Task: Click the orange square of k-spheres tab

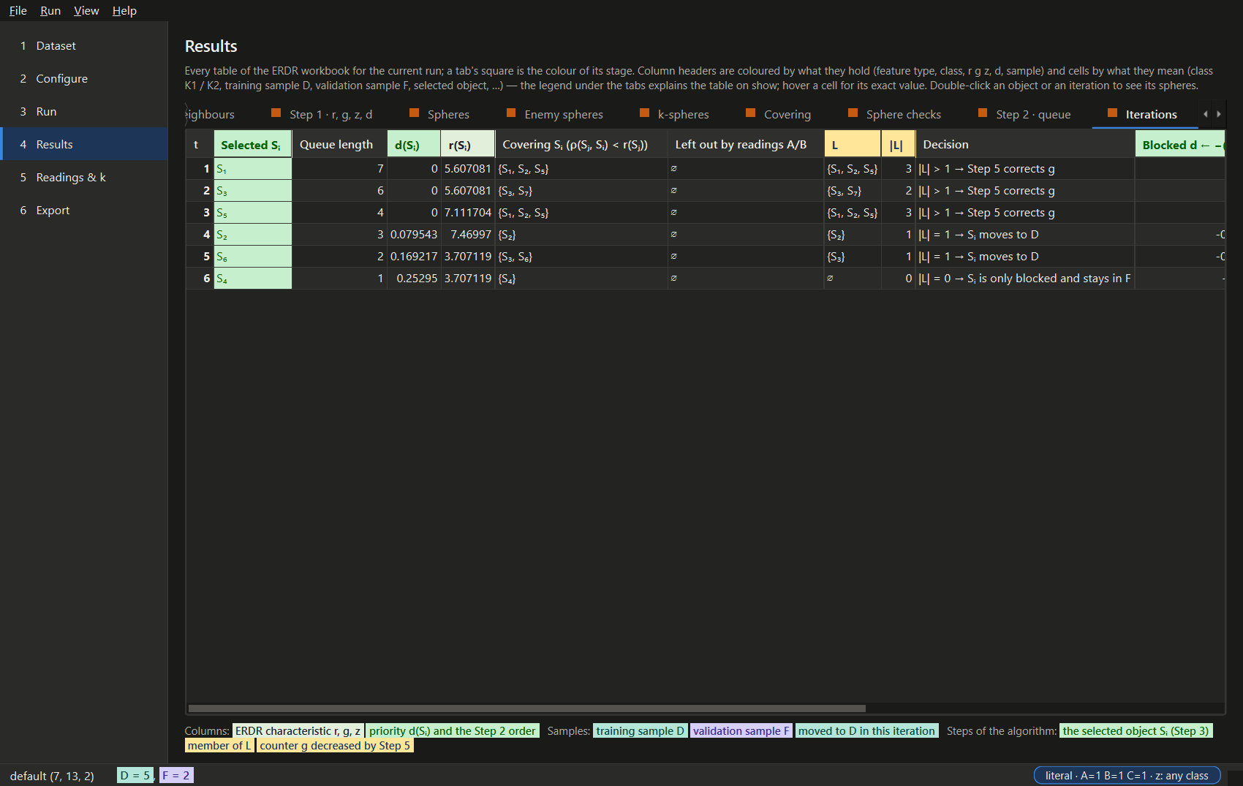Action: point(644,113)
